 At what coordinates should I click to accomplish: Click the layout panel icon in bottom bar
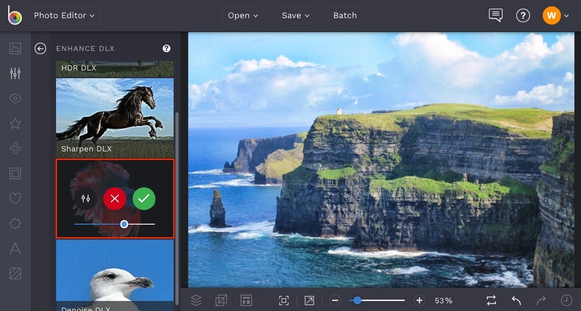click(x=246, y=301)
